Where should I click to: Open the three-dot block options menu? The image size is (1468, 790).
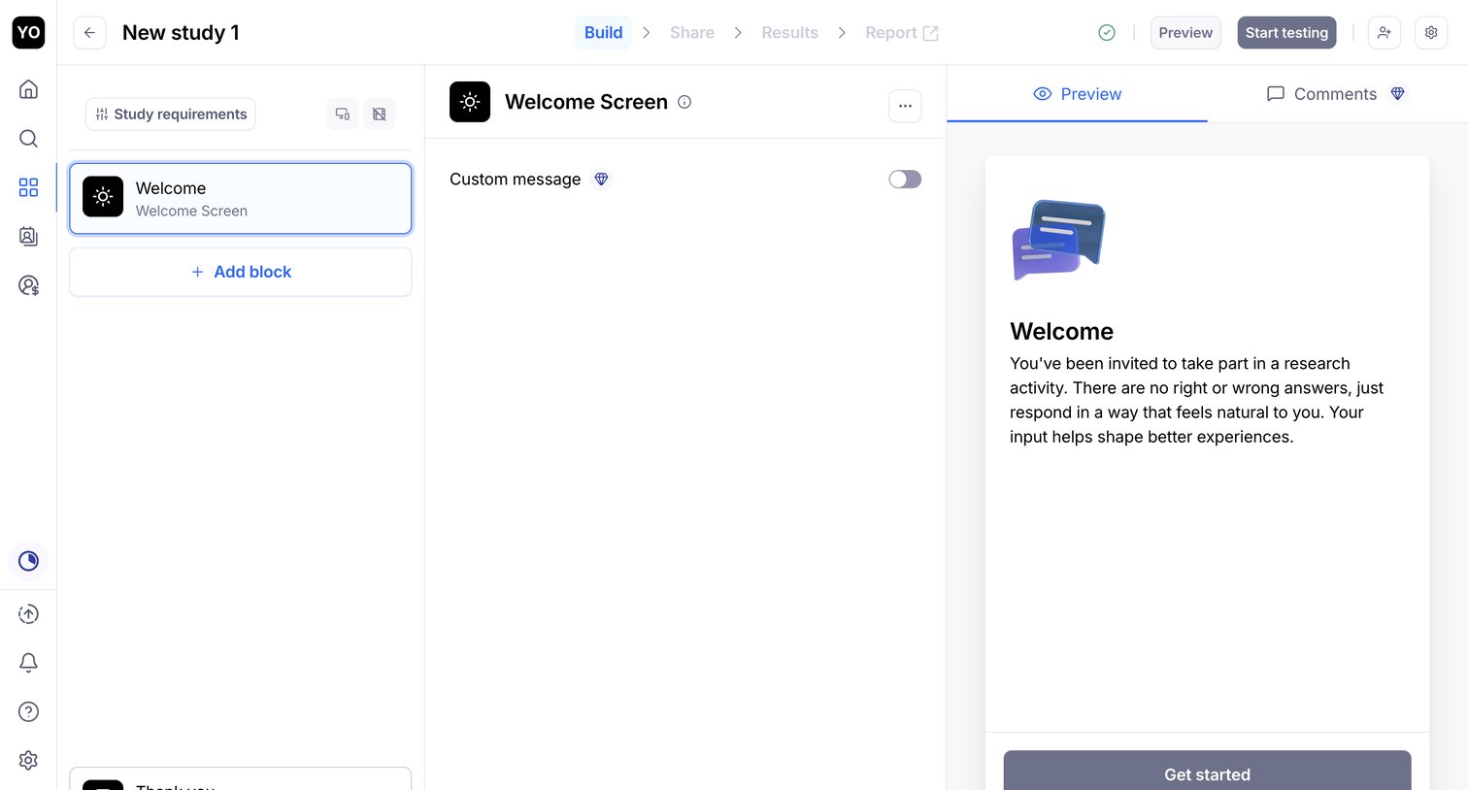pyautogui.click(x=905, y=106)
